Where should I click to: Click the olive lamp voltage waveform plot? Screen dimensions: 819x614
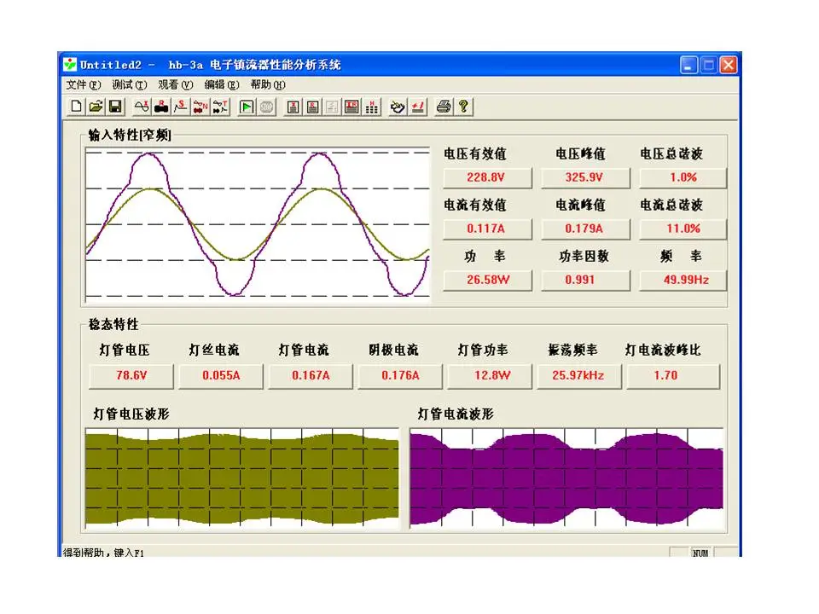pyautogui.click(x=242, y=477)
